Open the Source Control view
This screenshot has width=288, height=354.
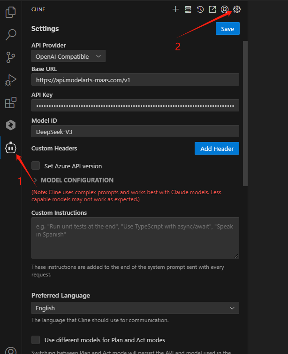tap(11, 57)
